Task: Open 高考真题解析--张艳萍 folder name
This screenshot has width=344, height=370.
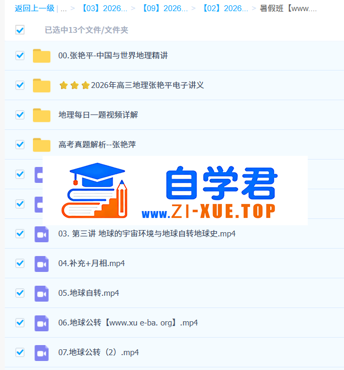Action: pyautogui.click(x=97, y=145)
